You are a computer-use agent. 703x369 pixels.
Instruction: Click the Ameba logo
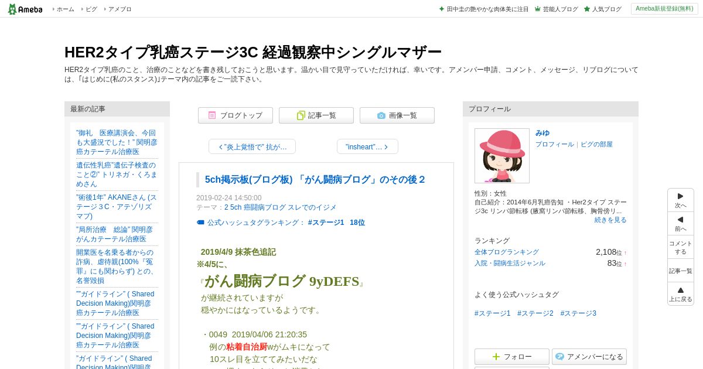[25, 9]
